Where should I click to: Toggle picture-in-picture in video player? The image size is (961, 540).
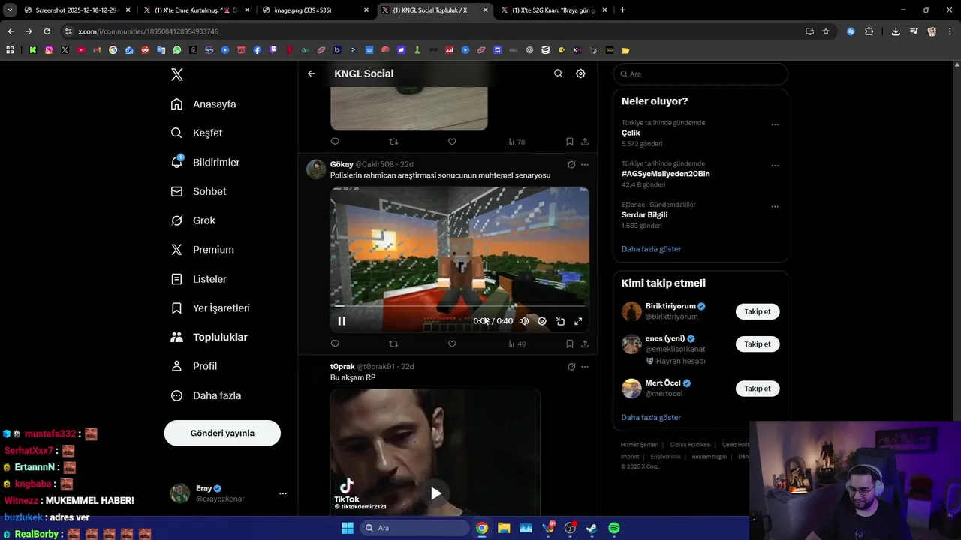tap(560, 321)
